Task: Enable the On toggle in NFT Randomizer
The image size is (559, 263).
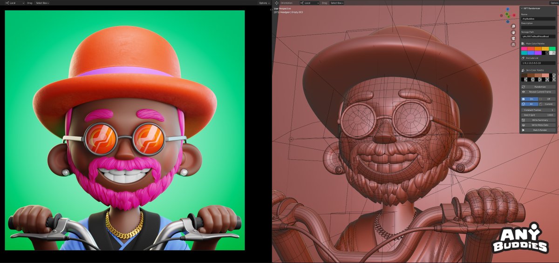Action: click(530, 99)
